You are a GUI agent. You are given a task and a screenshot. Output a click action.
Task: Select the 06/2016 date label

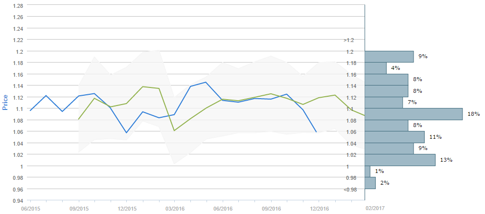click(223, 208)
